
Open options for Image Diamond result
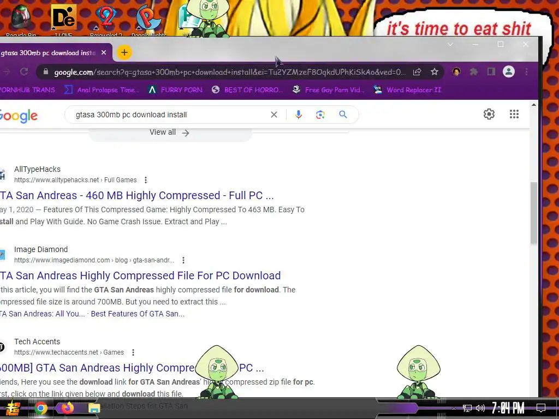183,260
